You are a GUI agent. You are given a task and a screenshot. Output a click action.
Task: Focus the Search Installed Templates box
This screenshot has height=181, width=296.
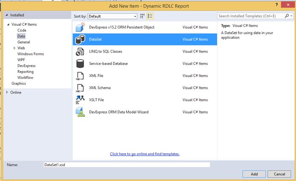(251, 16)
